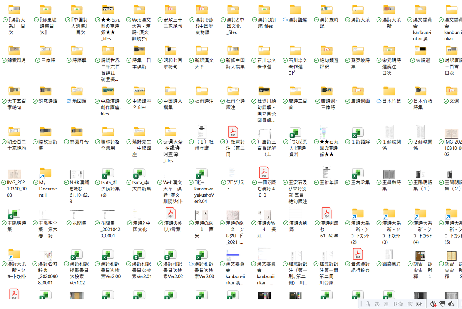Click the label 鷲野先生 中級講座
The image size is (462, 309).
[142, 148]
